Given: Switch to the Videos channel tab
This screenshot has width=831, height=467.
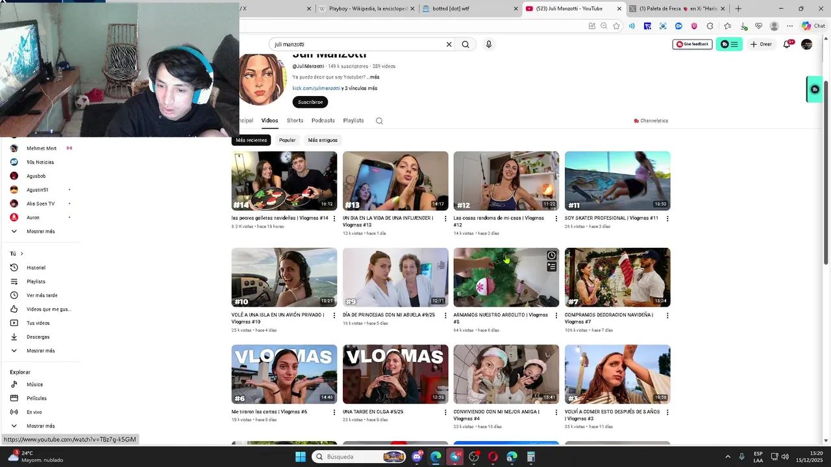Looking at the screenshot, I should (x=269, y=121).
